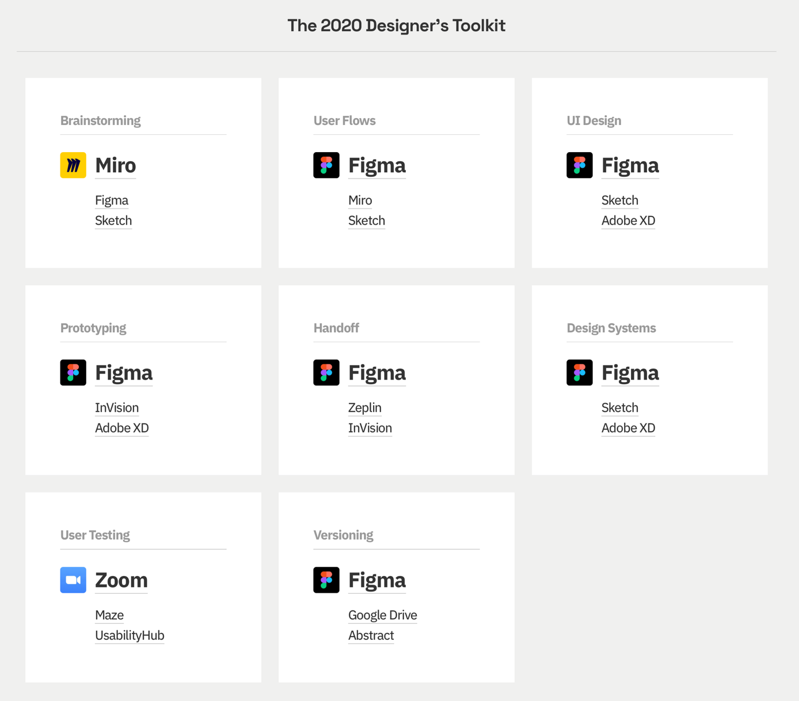The width and height of the screenshot is (799, 701).
Task: Select UsabilityHub in the User Testing card
Action: coord(130,635)
